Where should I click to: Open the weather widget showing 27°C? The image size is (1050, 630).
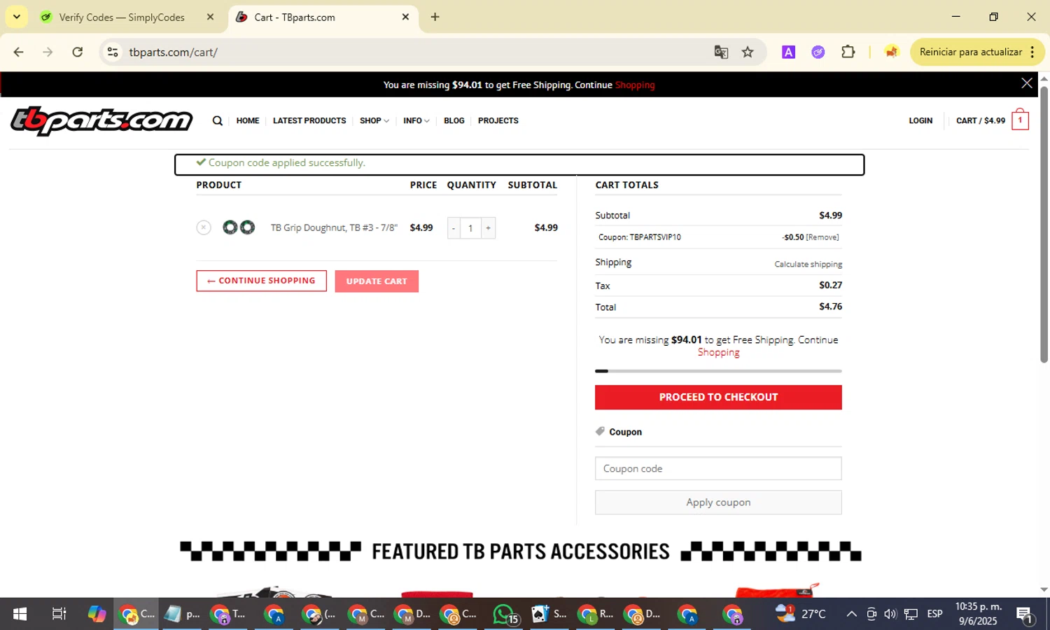click(x=800, y=614)
